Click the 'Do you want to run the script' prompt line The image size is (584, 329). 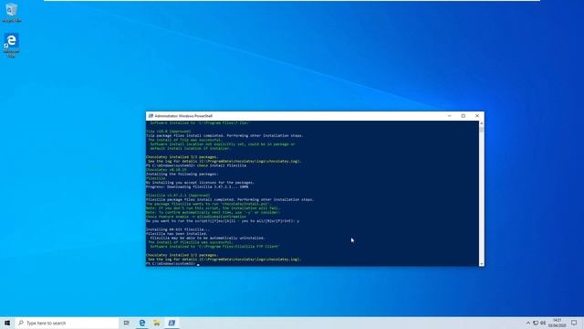point(223,221)
